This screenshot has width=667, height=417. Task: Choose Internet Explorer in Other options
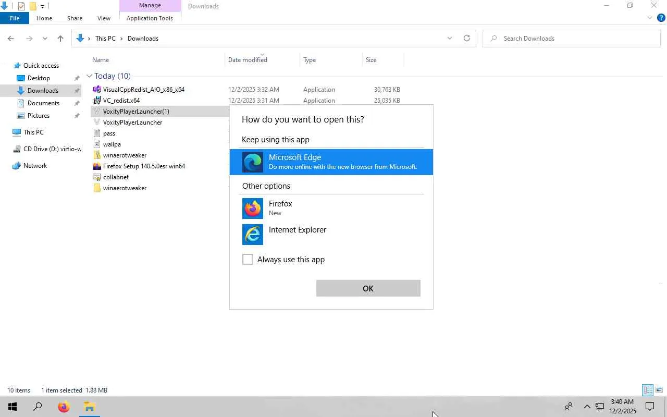(331, 235)
